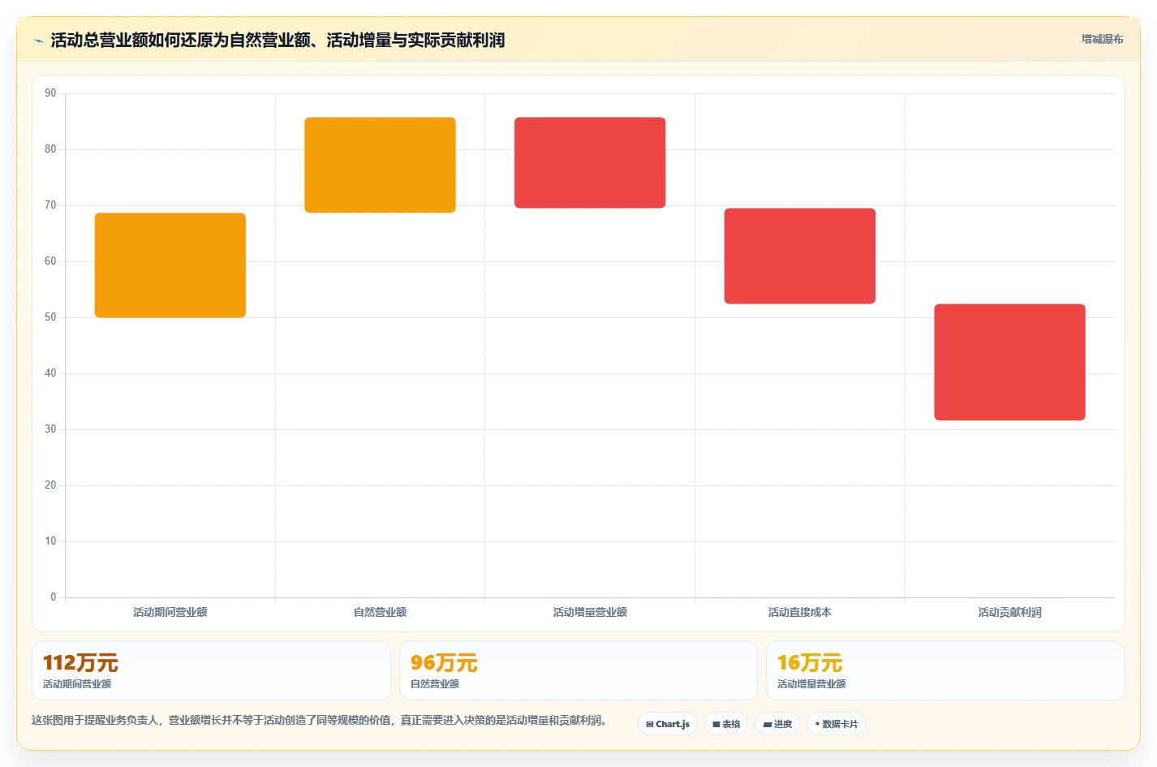Screen dimensions: 1157x767
Task: Click the orange 活动期间营业额 bar
Action: 170,265
